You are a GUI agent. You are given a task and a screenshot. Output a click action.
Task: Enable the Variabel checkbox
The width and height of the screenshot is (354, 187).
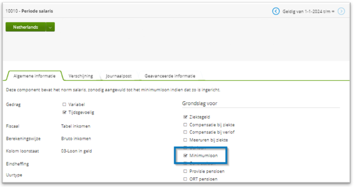click(64, 105)
